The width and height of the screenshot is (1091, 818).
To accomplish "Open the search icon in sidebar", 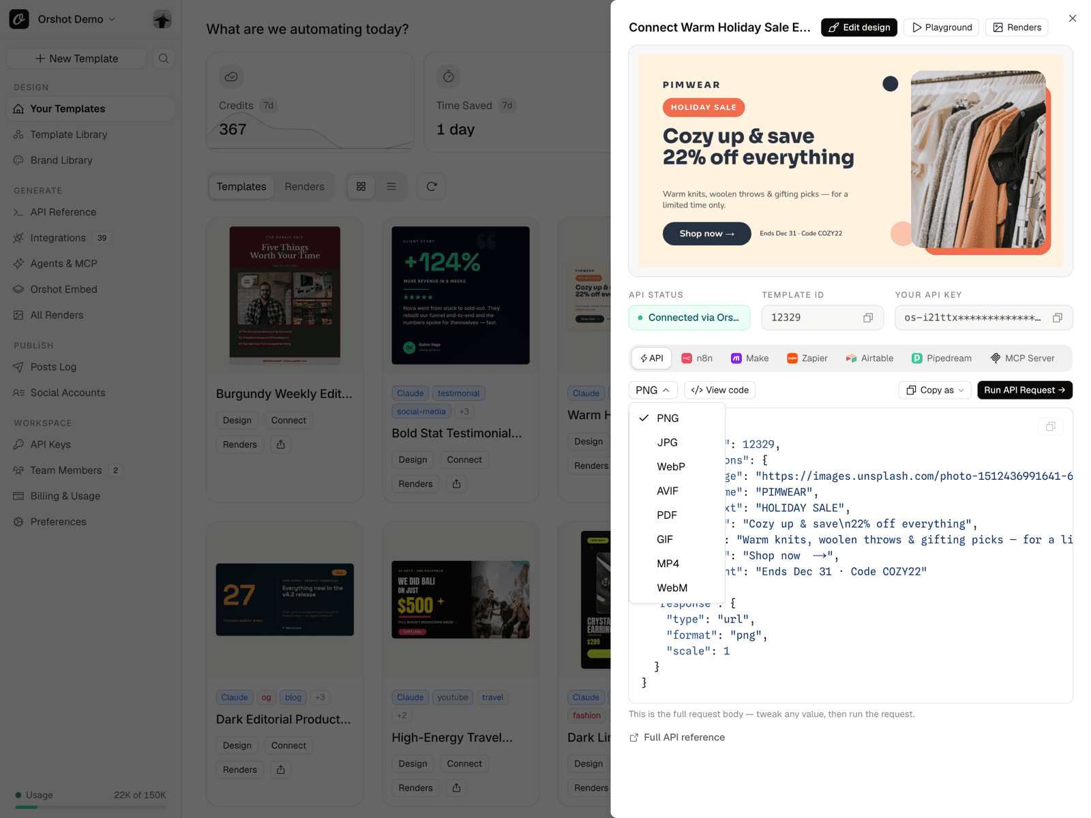I will (164, 59).
